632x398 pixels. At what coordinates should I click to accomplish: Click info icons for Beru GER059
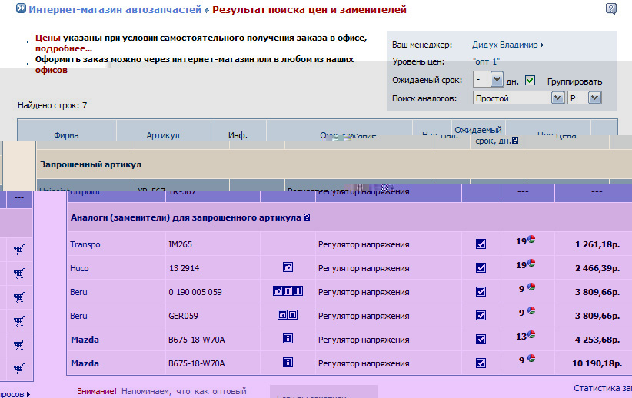point(288,314)
